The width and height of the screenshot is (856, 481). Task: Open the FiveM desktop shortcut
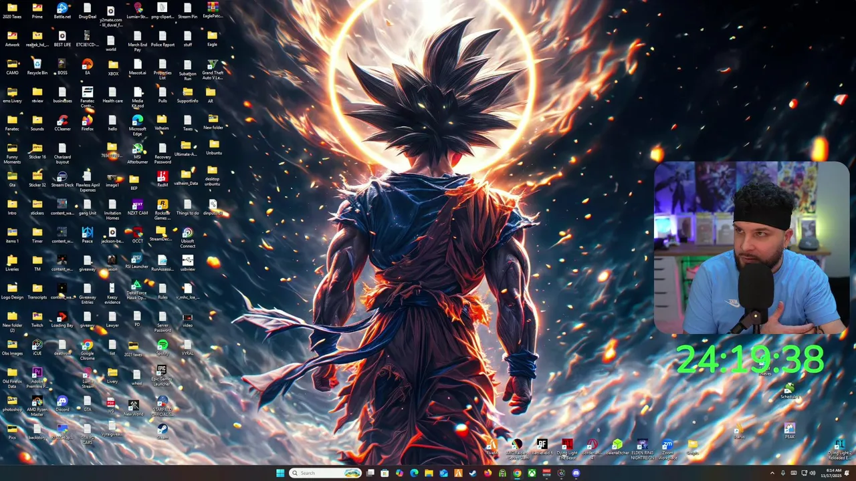pos(492,448)
